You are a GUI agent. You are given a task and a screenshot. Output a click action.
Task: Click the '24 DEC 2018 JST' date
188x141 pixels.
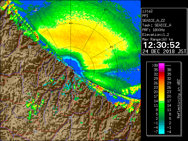pyautogui.click(x=164, y=51)
